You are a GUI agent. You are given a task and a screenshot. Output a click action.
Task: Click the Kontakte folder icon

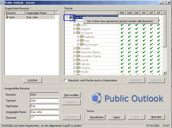78,68
